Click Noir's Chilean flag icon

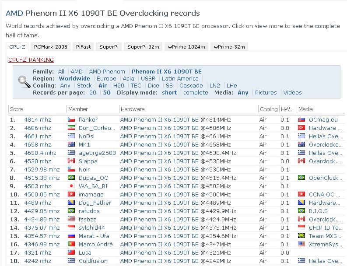[x=71, y=169]
